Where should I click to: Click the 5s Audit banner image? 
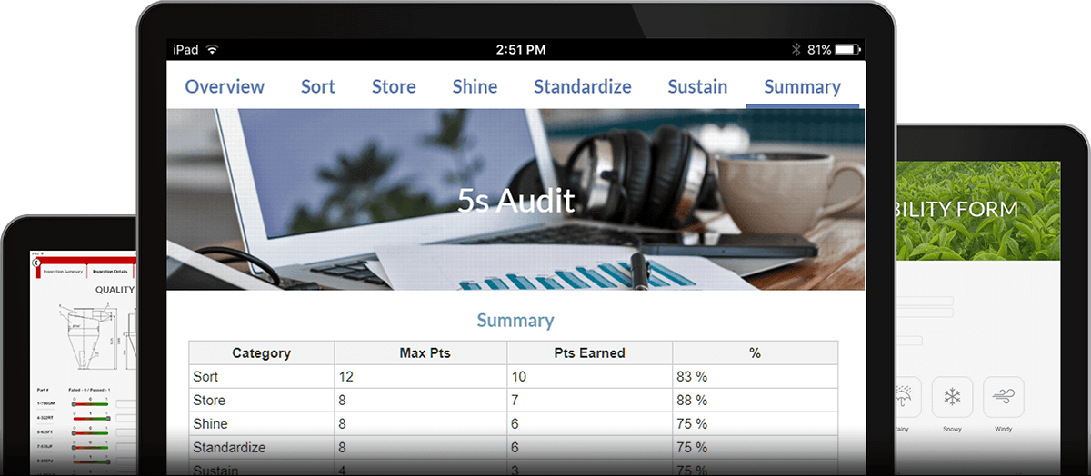[x=515, y=200]
